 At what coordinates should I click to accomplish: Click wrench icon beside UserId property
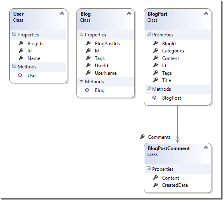click(88, 65)
